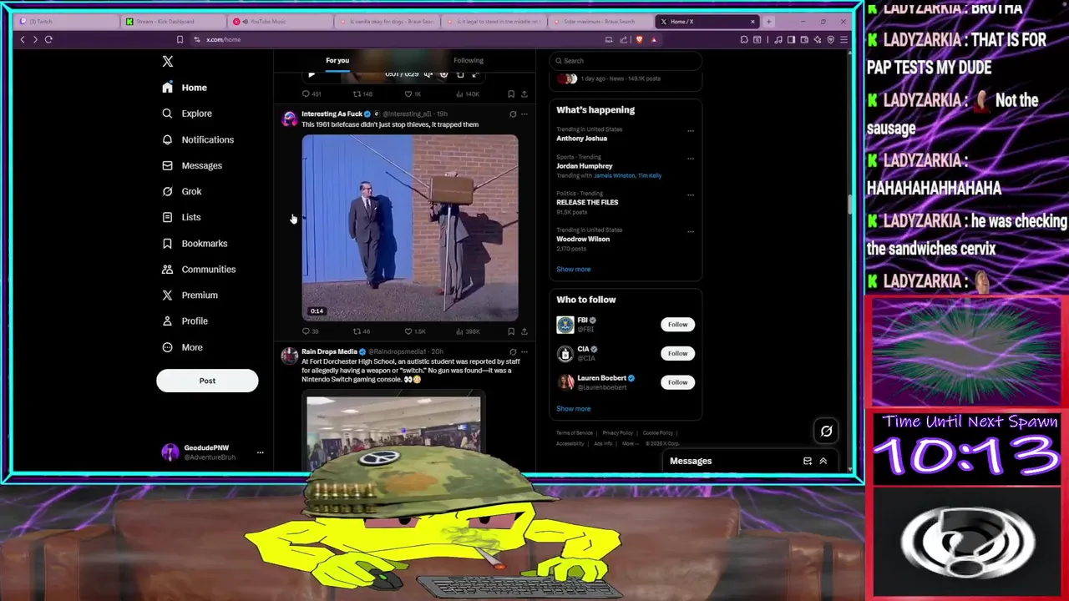Viewport: 1069px width, 601px height.
Task: Compose new message in Messages drawer
Action: coord(808,461)
